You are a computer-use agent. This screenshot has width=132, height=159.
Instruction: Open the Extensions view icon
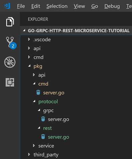pyautogui.click(x=10, y=82)
